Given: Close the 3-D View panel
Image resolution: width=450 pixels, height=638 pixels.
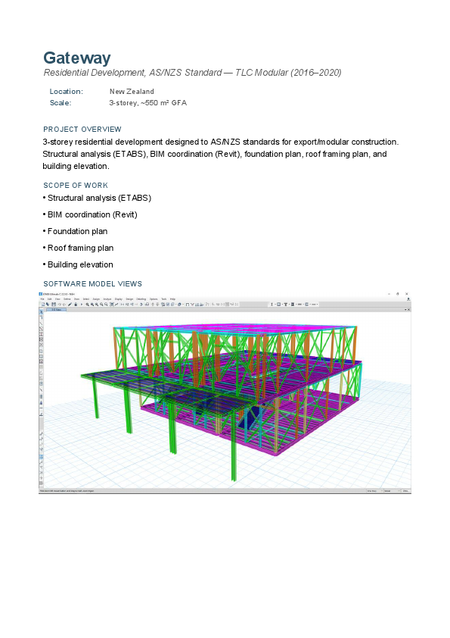Looking at the screenshot, I should pos(408,310).
